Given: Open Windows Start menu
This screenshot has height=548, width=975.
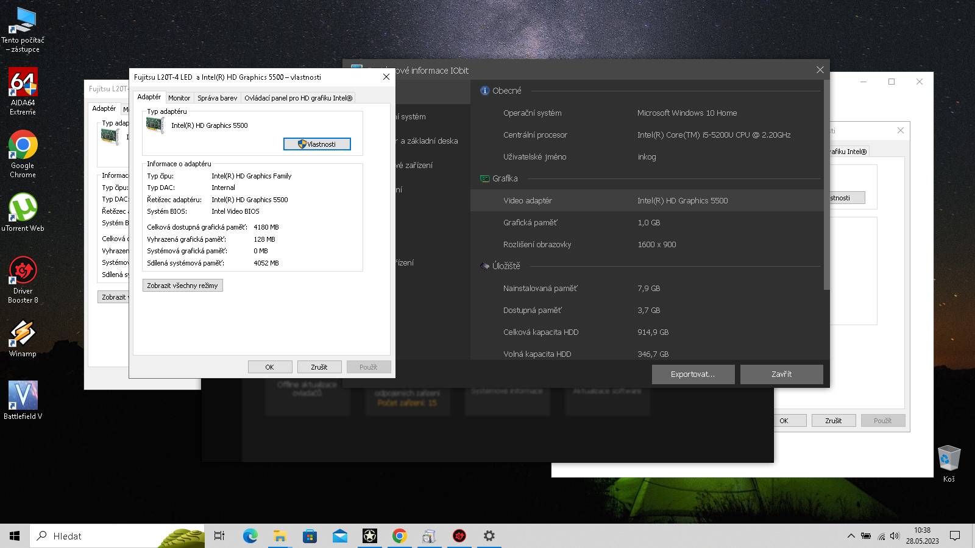Looking at the screenshot, I should pyautogui.click(x=15, y=536).
